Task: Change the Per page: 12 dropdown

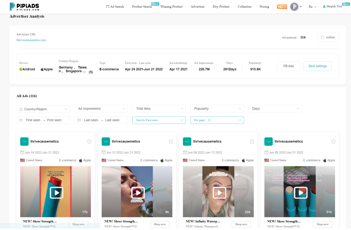Action: pyautogui.click(x=217, y=120)
